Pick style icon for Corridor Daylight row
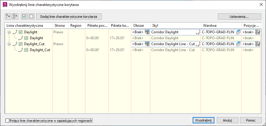The height and width of the screenshot is (126, 266). [x=198, y=32]
